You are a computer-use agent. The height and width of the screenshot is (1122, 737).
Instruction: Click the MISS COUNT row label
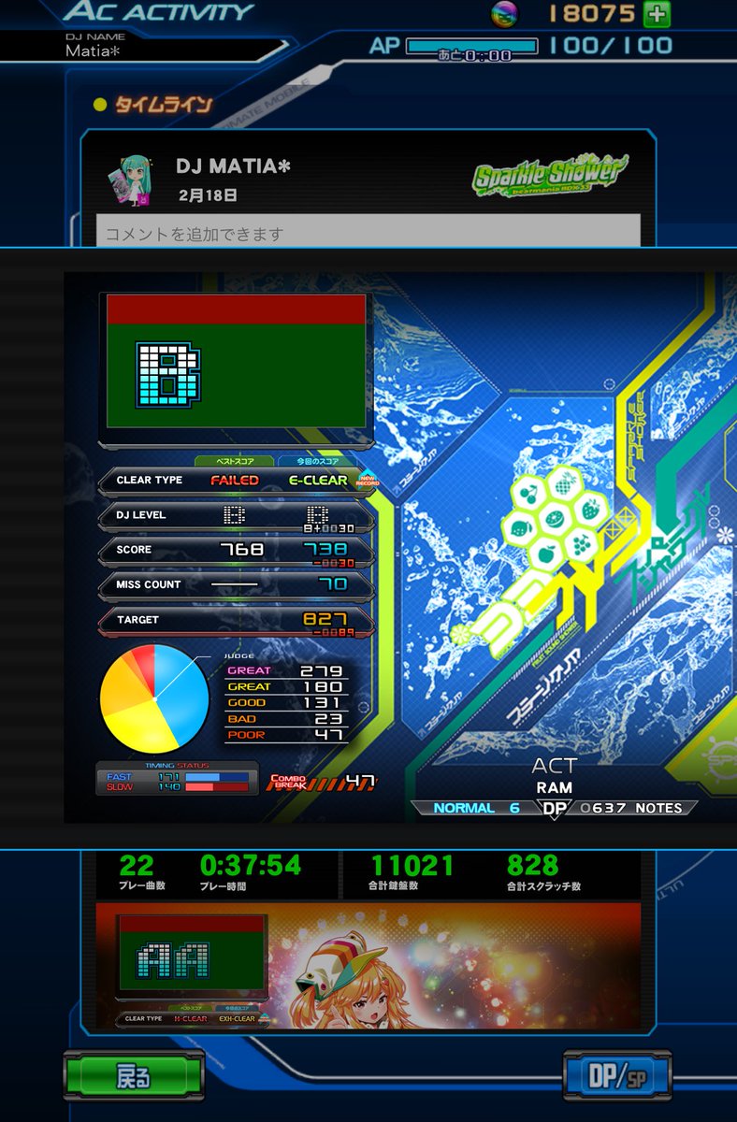tap(149, 584)
